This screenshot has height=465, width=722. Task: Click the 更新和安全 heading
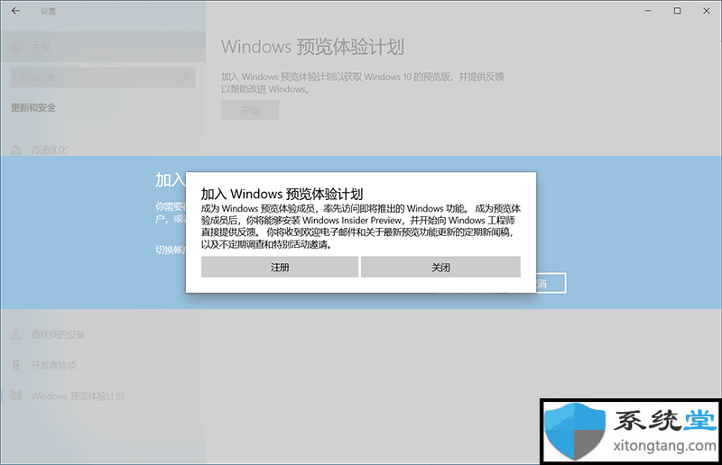pyautogui.click(x=33, y=107)
